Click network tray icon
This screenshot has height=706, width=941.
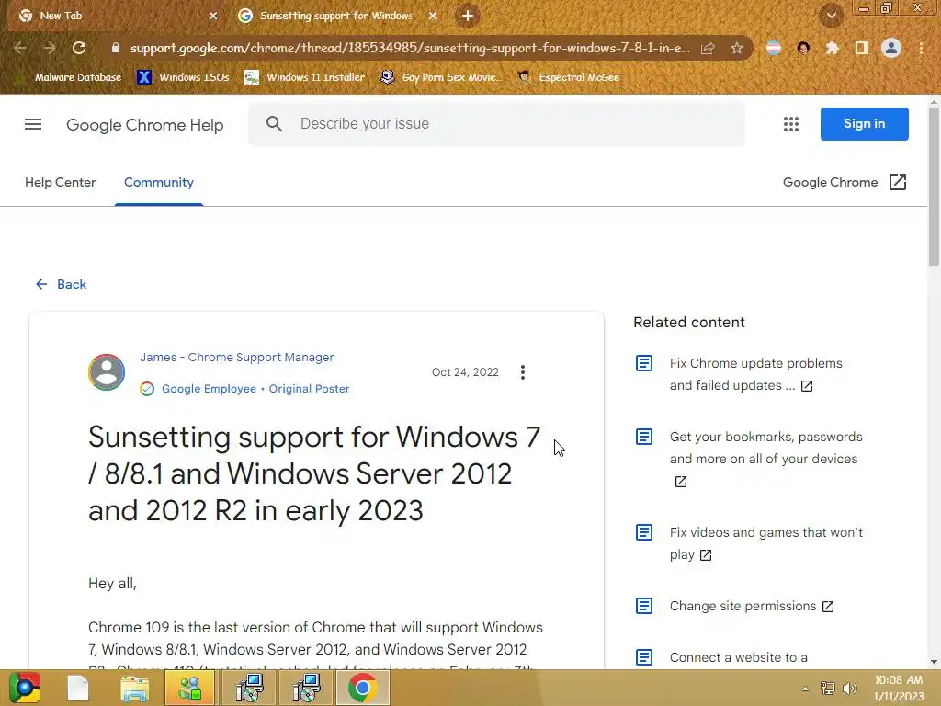[x=828, y=689]
